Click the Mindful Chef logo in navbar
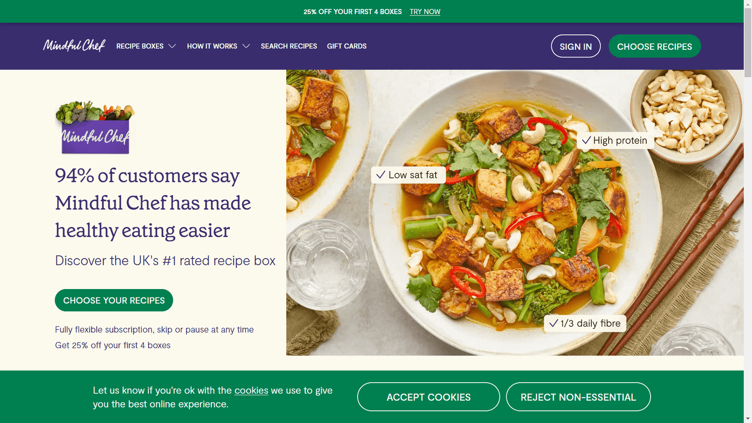Viewport: 752px width, 423px height. (x=74, y=46)
